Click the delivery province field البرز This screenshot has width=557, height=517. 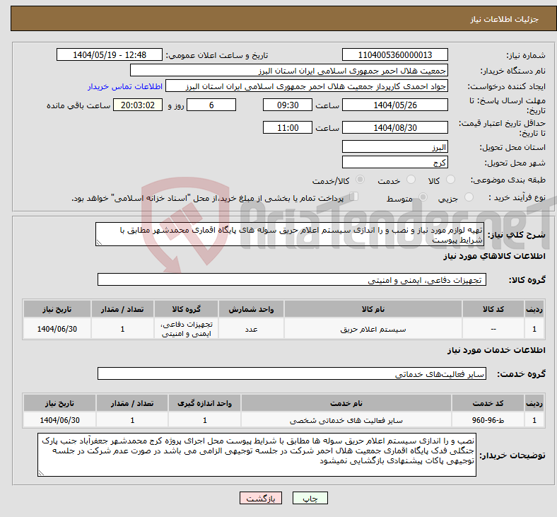(x=394, y=146)
